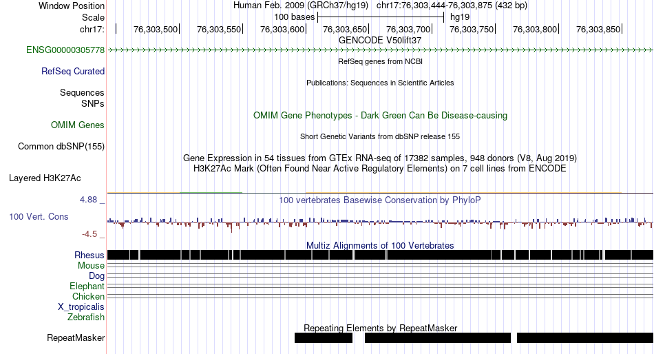
Task: Select the Sequences track label
Action: click(x=82, y=93)
